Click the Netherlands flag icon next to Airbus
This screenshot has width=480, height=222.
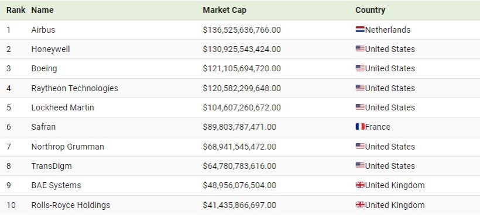click(360, 30)
